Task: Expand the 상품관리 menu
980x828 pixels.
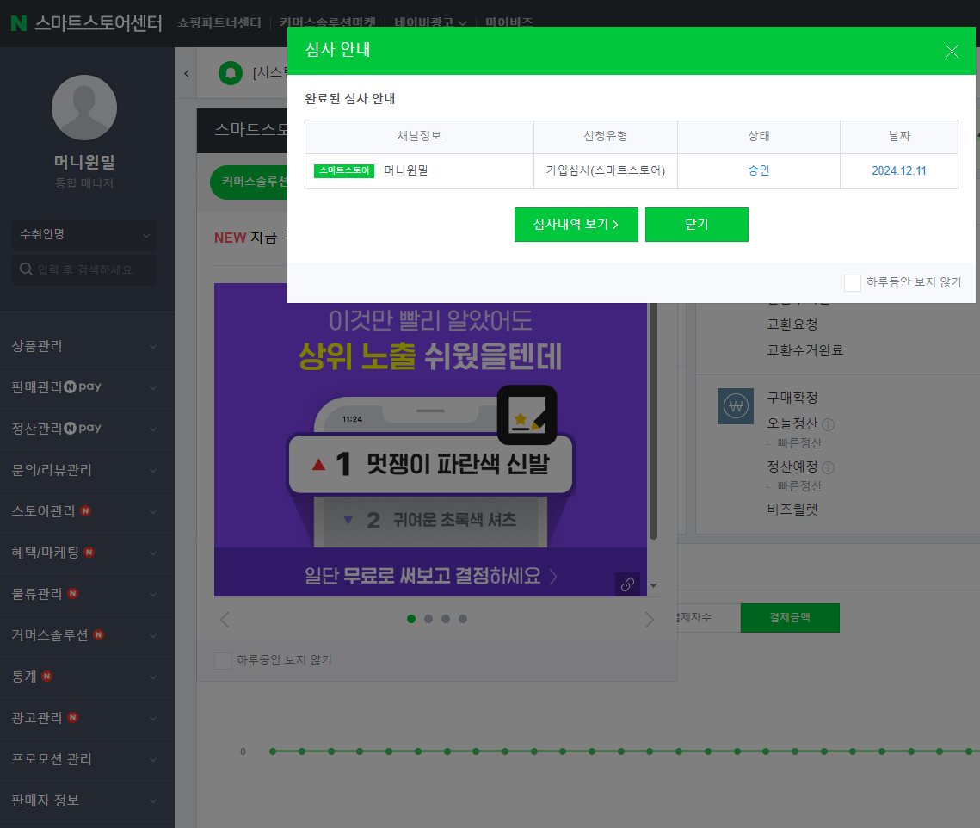Action: click(87, 346)
